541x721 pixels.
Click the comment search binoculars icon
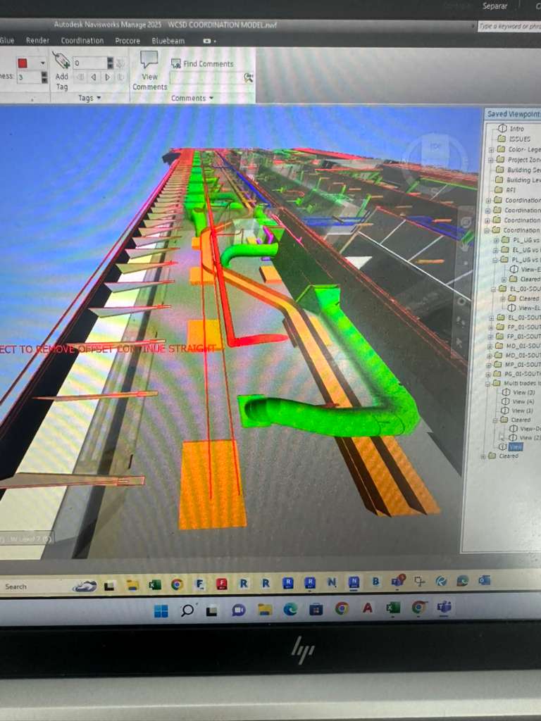tap(248, 77)
